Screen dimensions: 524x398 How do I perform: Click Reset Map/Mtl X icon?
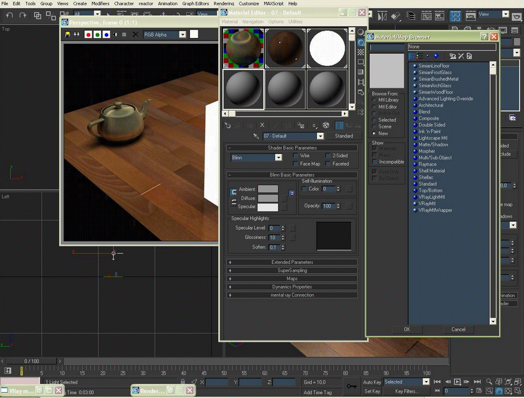pyautogui.click(x=263, y=125)
